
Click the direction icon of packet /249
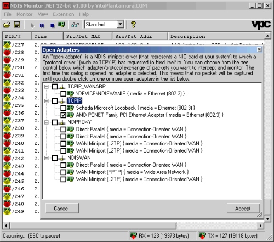click(x=7, y=211)
